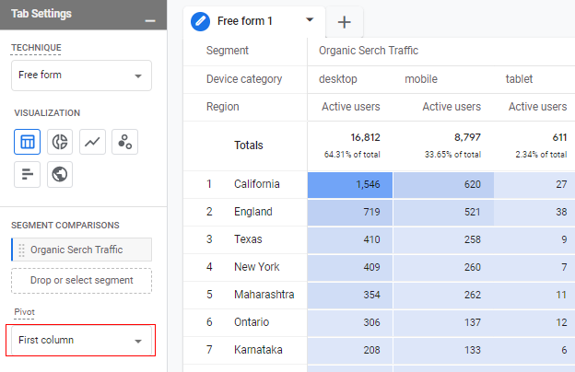Minimize the Tab Settings panel
575x372 pixels.
pyautogui.click(x=150, y=21)
